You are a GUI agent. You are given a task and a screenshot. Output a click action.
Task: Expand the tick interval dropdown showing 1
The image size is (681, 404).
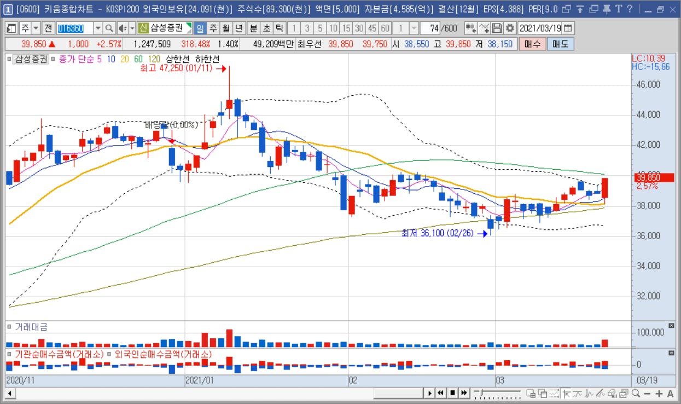(414, 28)
